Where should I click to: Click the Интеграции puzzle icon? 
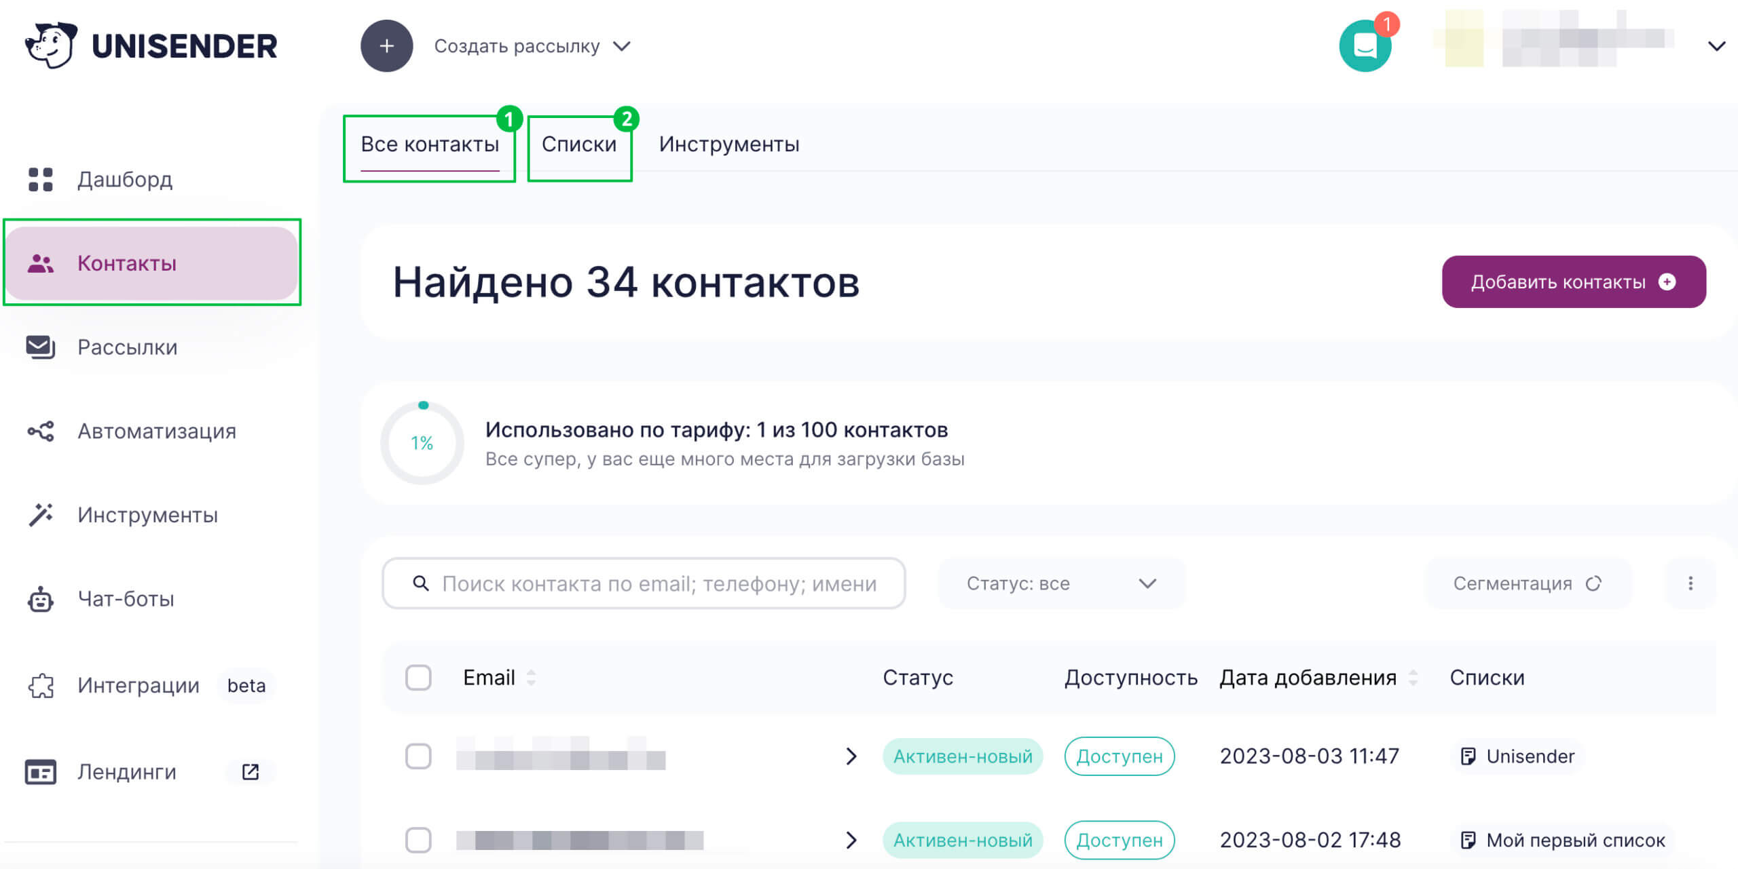coord(41,685)
